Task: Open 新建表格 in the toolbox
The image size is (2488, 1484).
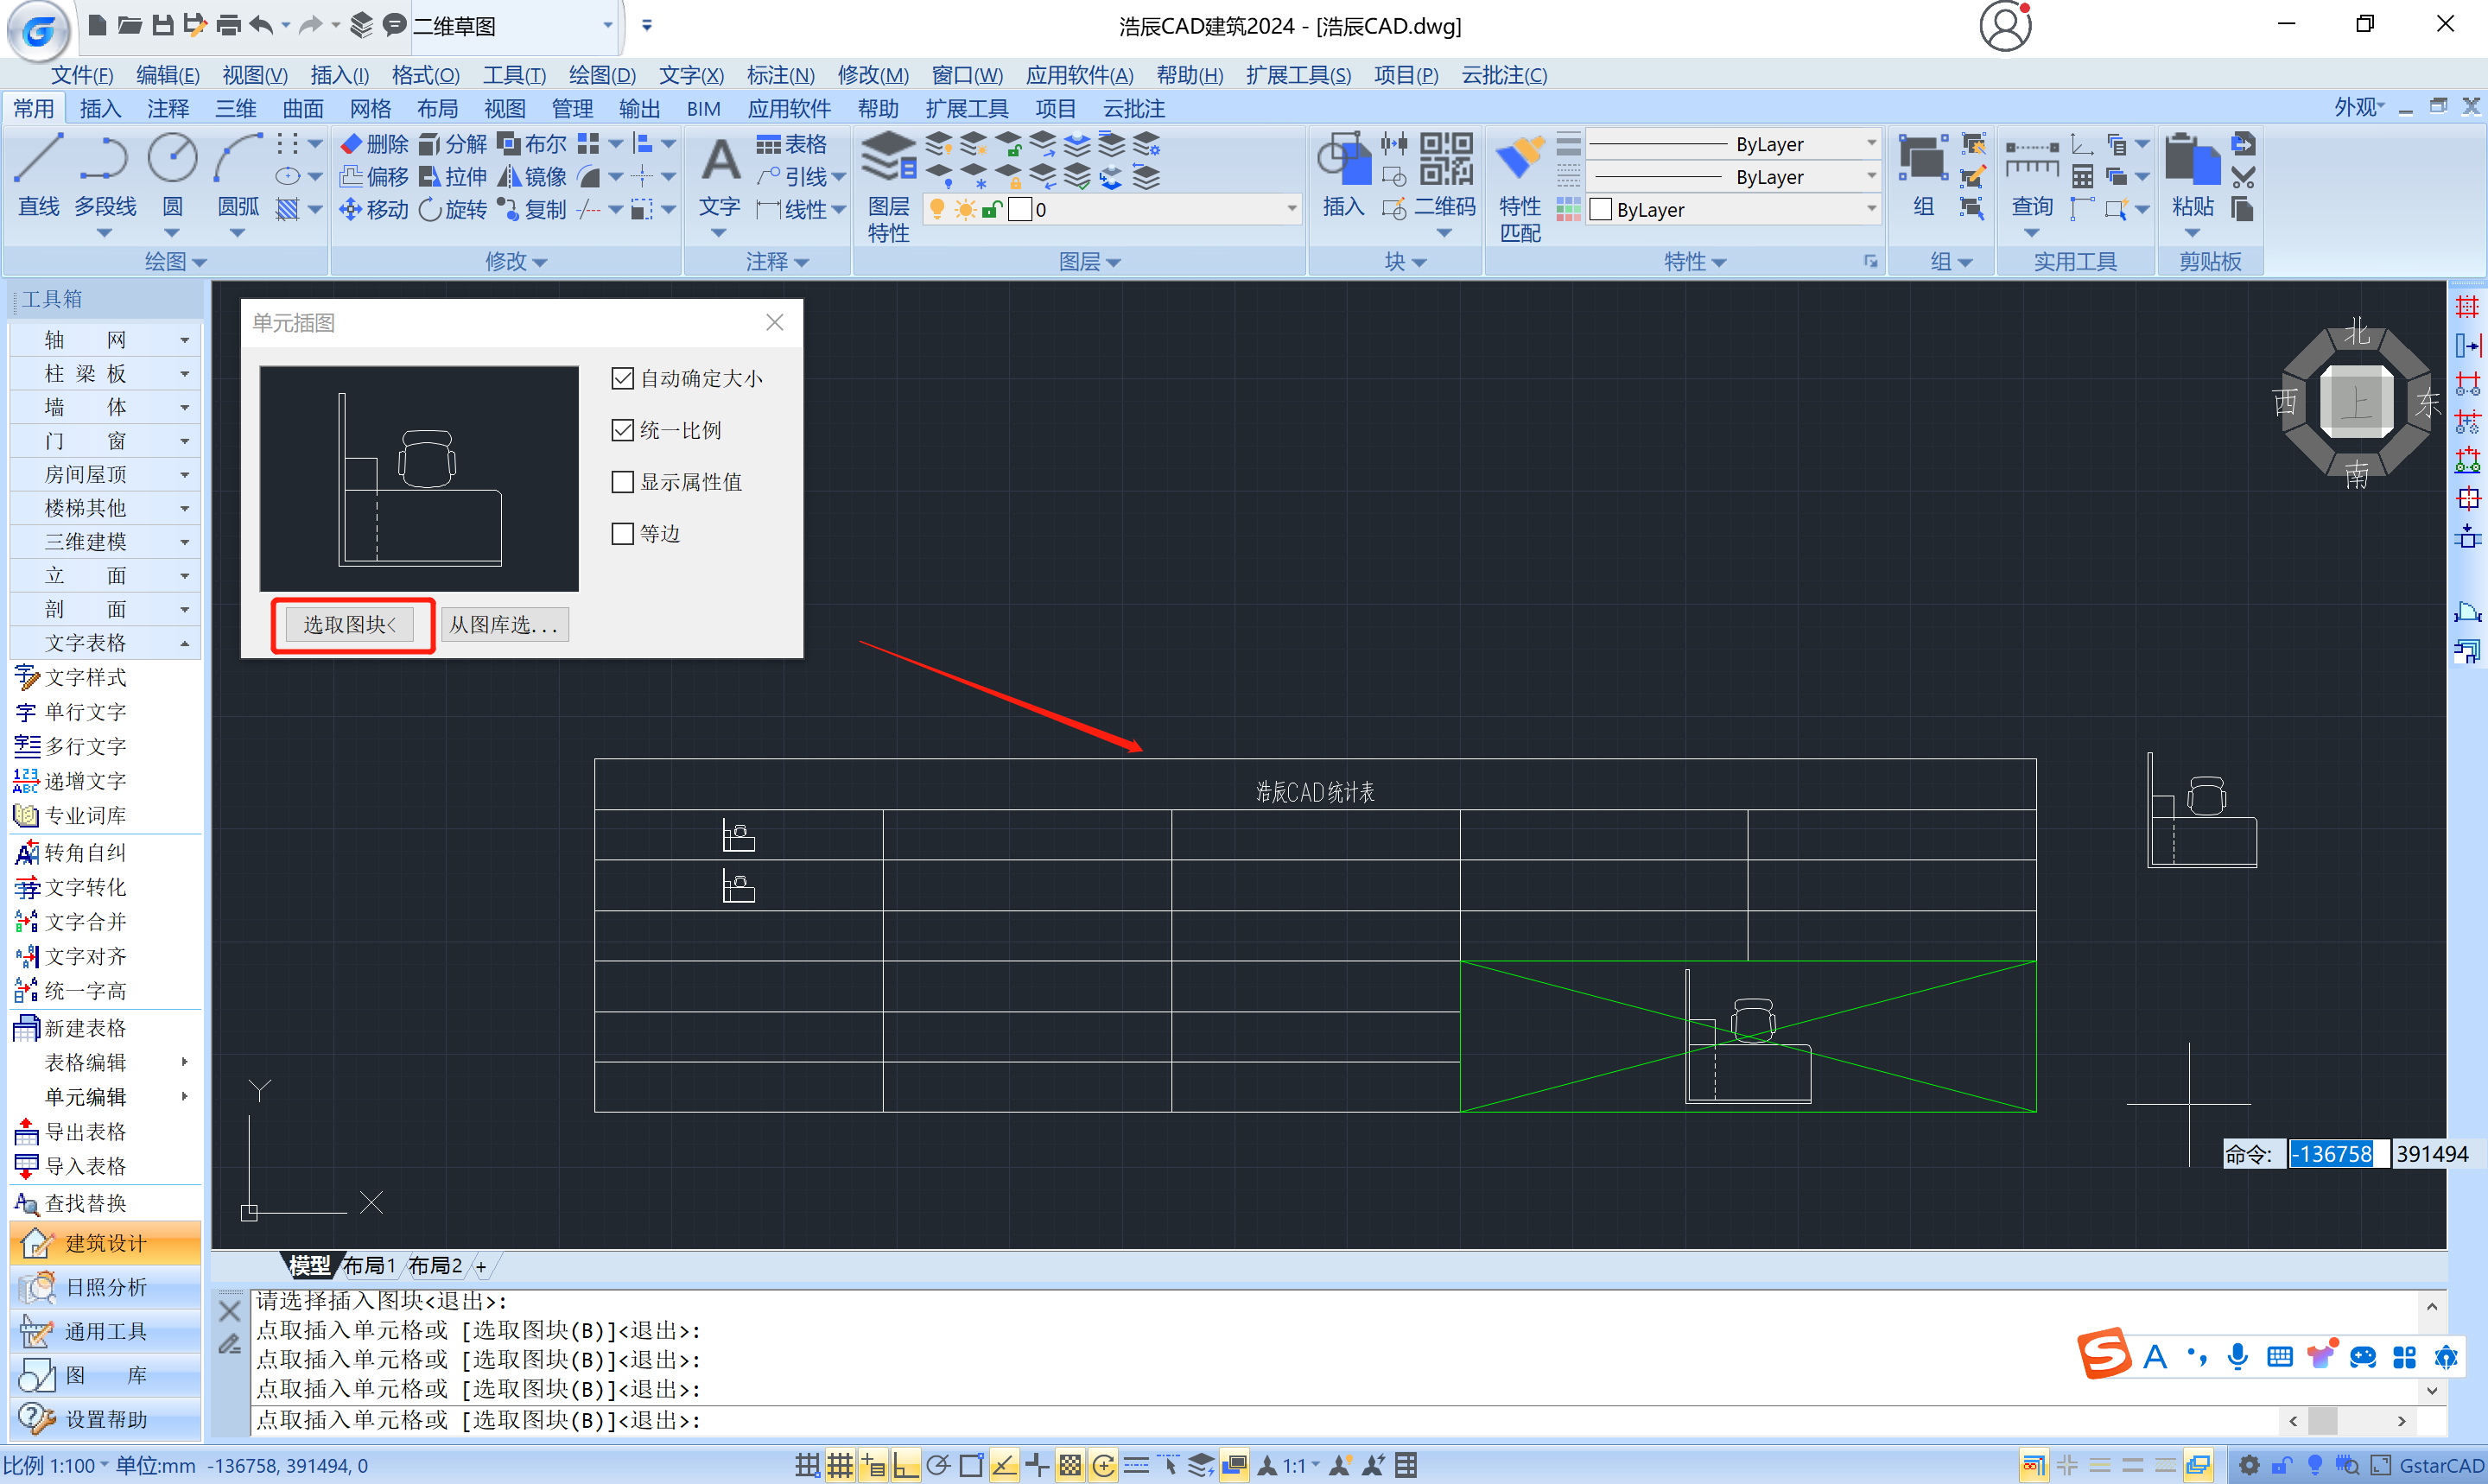Action: (x=85, y=1028)
